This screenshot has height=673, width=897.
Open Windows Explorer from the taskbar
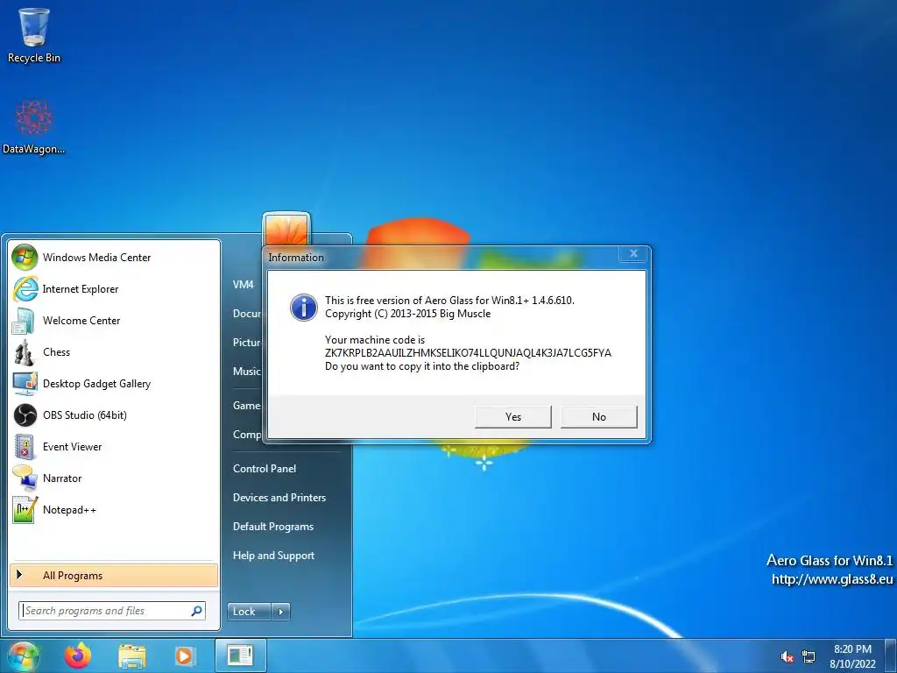coord(131,655)
